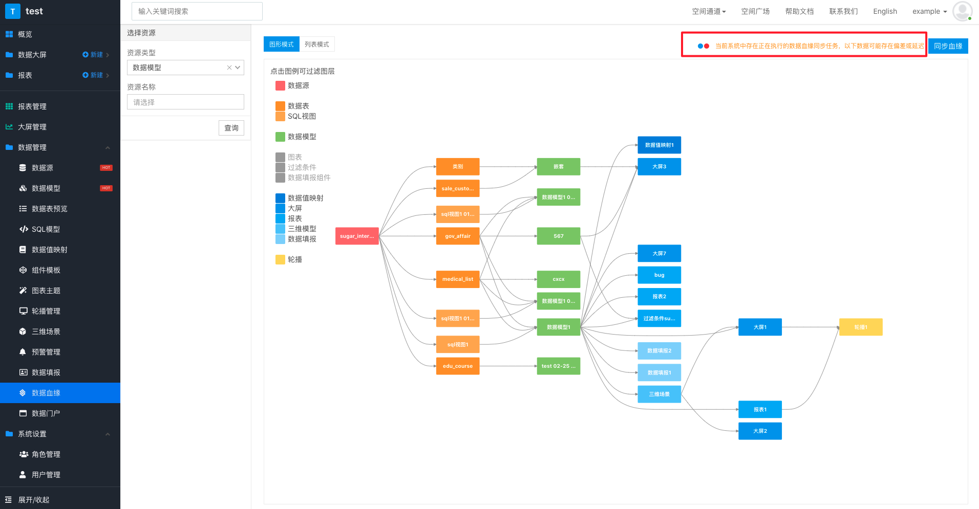
Task: Click the keyword search input field
Action: pyautogui.click(x=197, y=11)
